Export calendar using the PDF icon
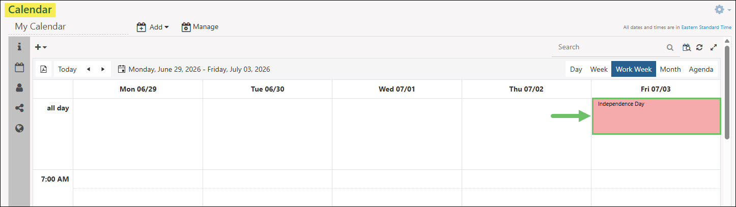This screenshot has width=736, height=207. click(x=43, y=69)
